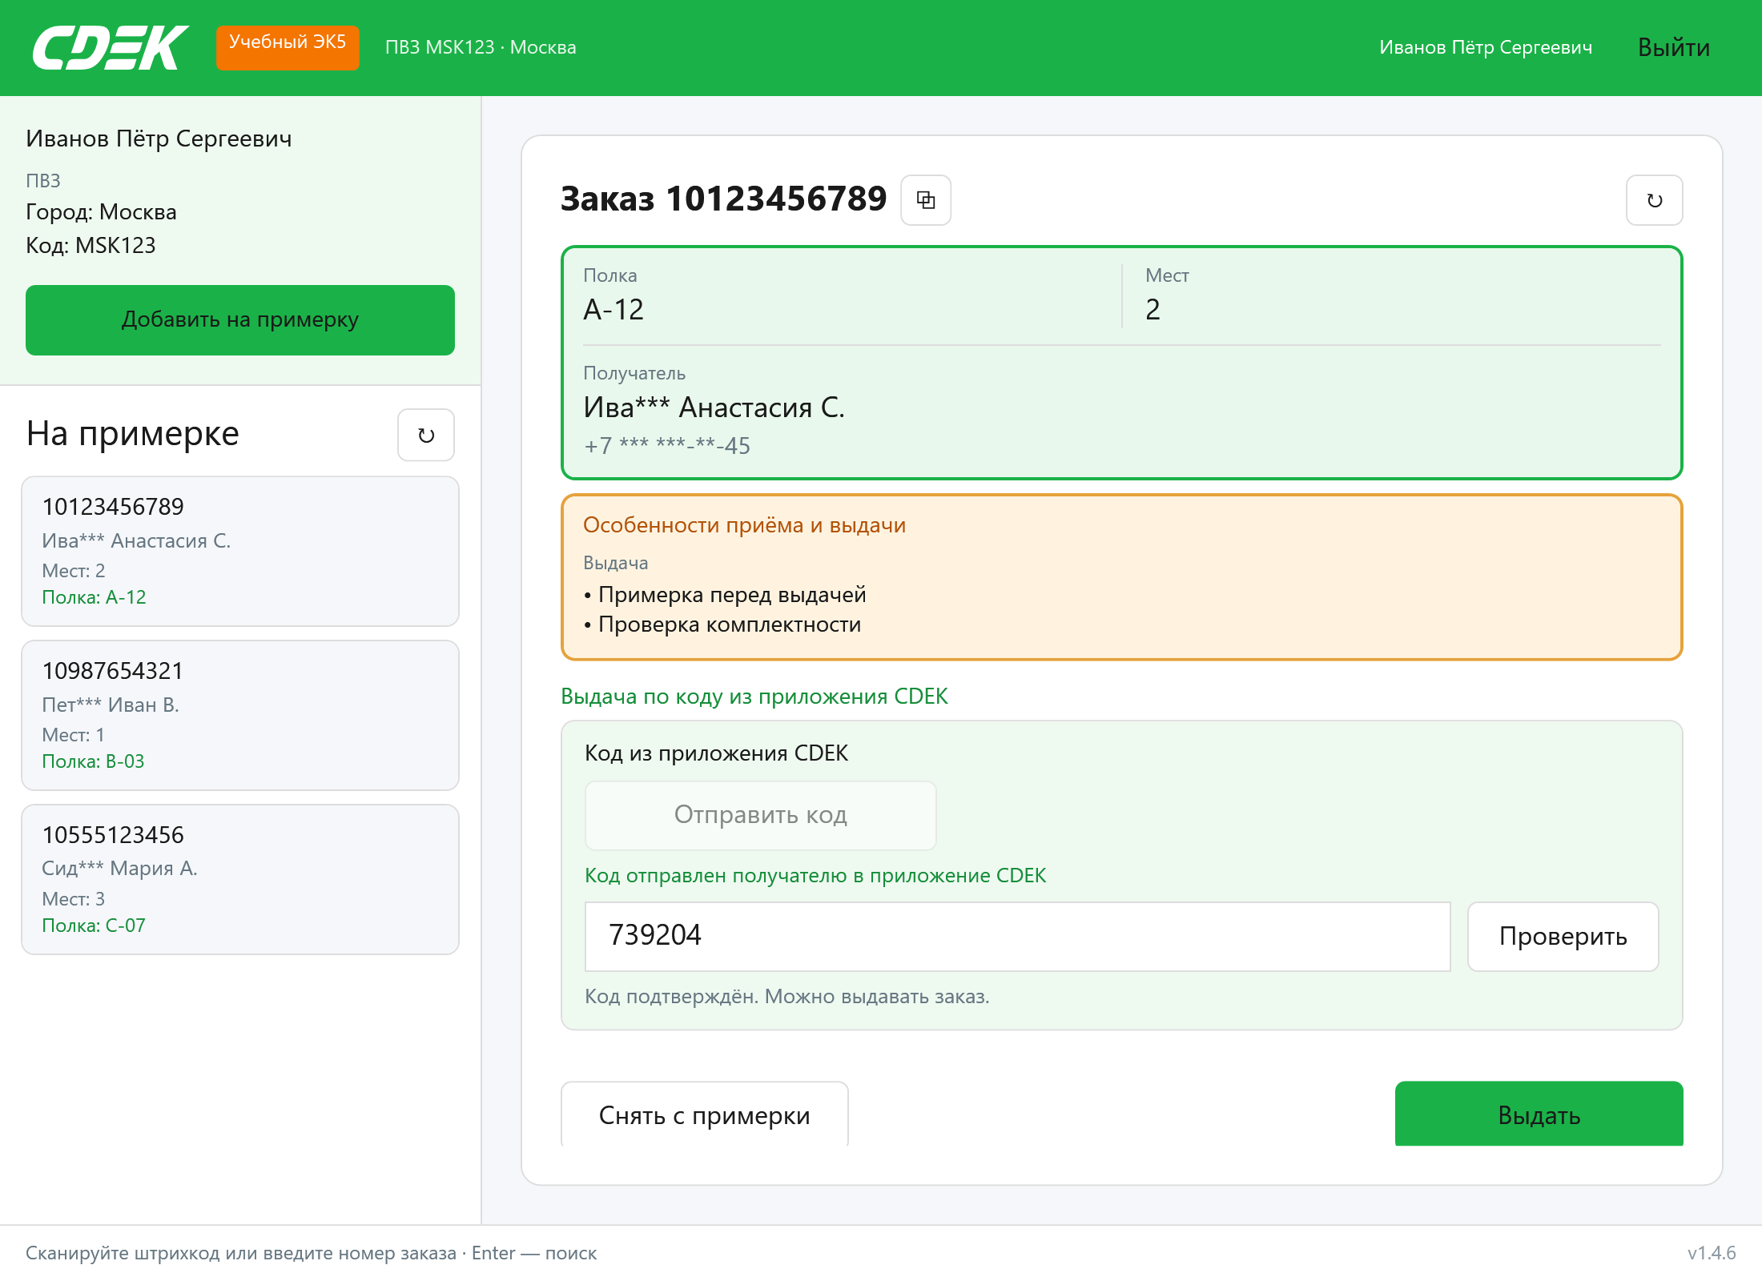Refresh the «На примерке» list
Image resolution: width=1762 pixels, height=1281 pixels.
coord(426,435)
